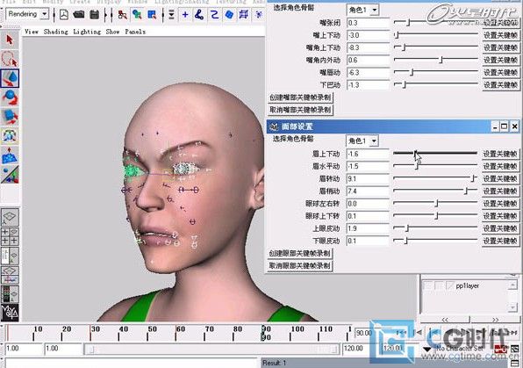Switch to the Scale tool cube icon

tap(10, 117)
